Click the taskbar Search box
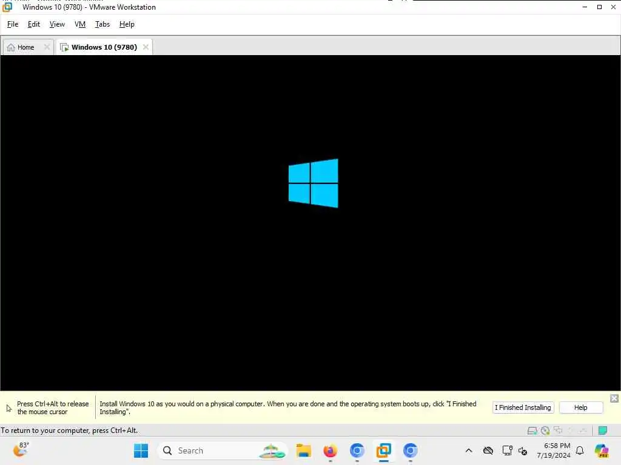The image size is (621, 465). (223, 450)
